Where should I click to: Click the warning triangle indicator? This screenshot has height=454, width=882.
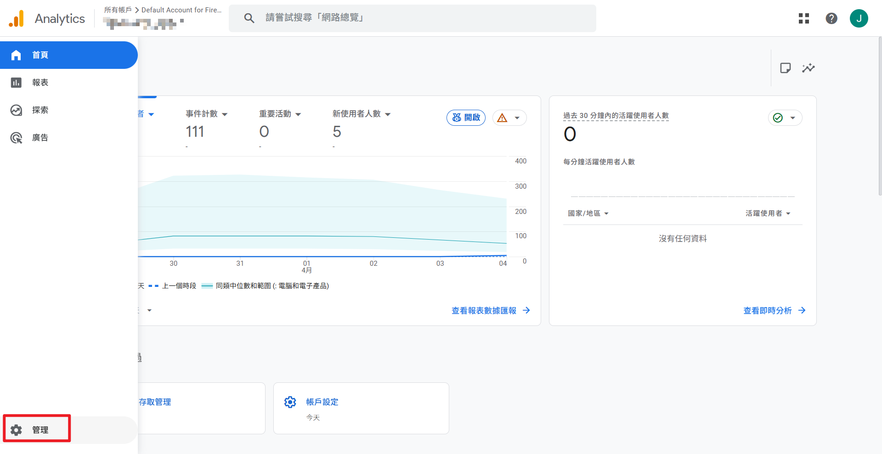tap(502, 118)
